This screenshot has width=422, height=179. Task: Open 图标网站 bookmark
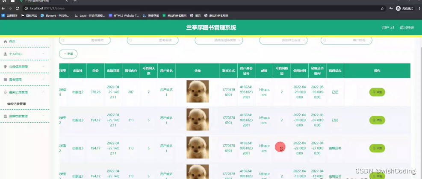pyautogui.click(x=29, y=15)
